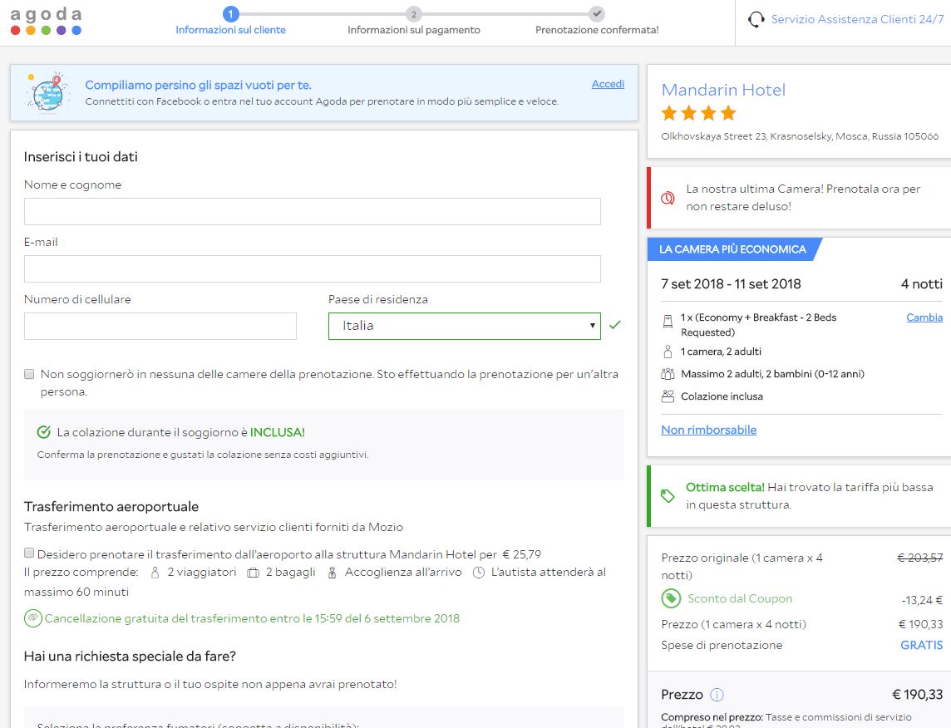Click the green check icon by breakfast notice
951x728 pixels.
(44, 432)
